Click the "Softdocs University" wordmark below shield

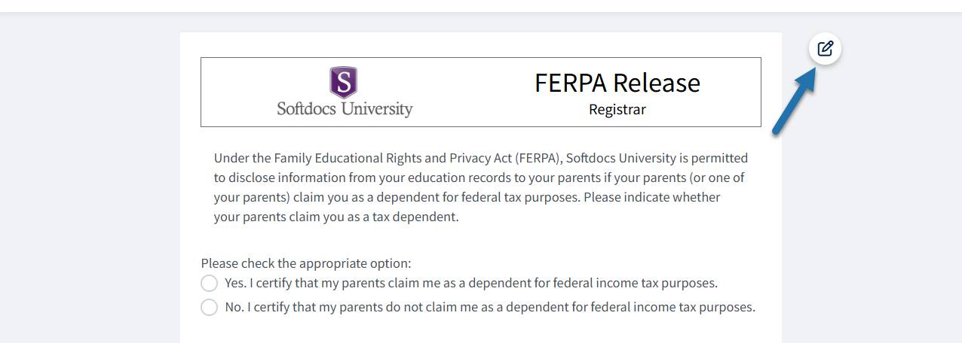point(345,109)
